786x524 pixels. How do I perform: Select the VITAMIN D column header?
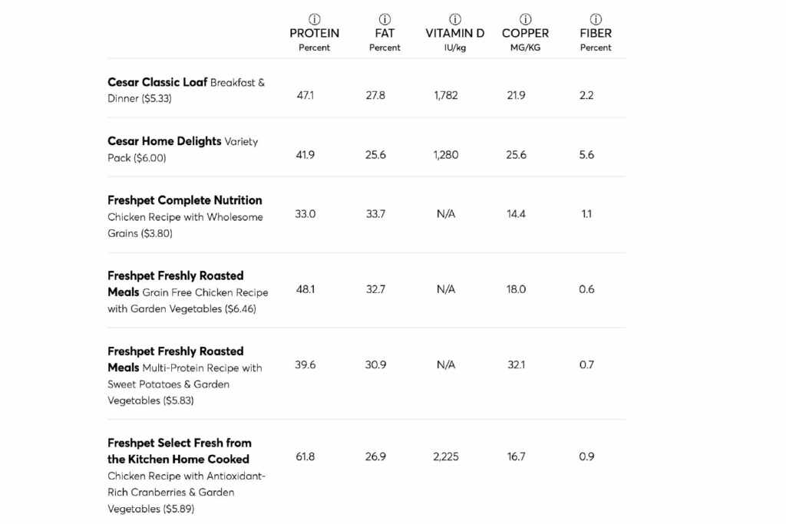point(455,34)
